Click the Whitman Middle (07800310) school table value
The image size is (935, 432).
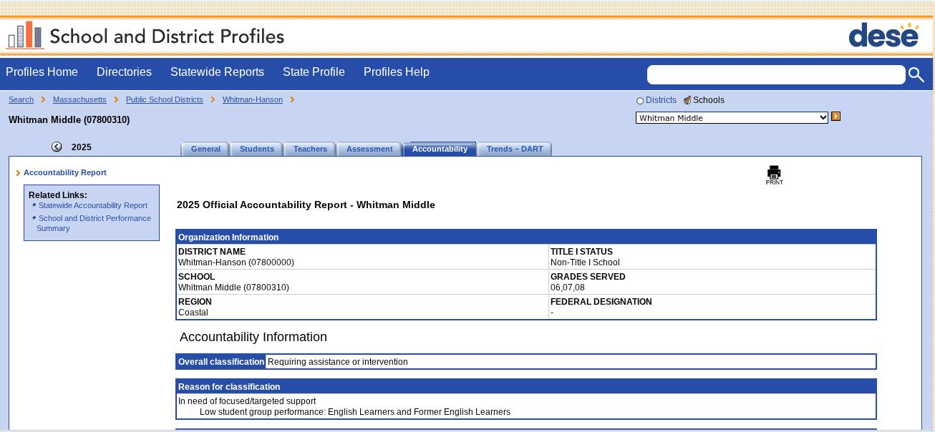[234, 288]
